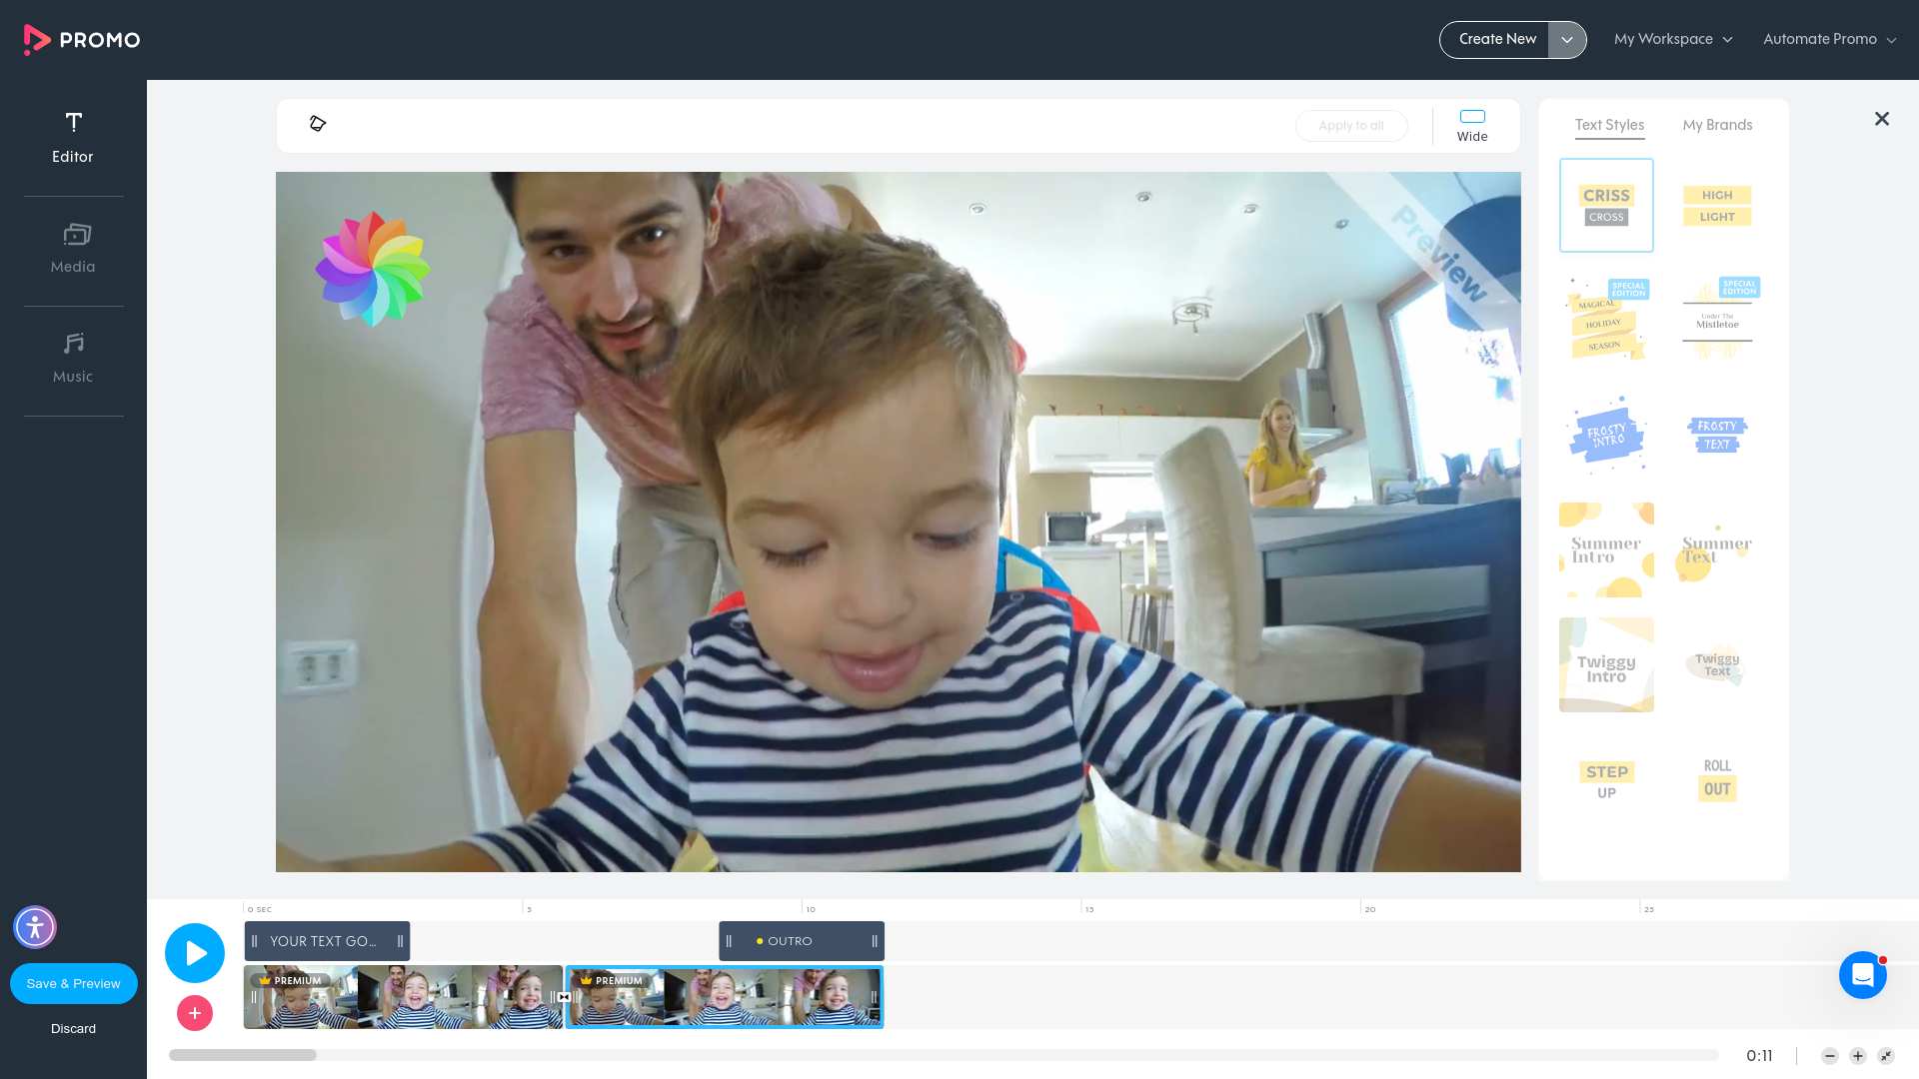Choose the Twiggy Intro style
Image resolution: width=1919 pixels, height=1079 pixels.
coord(1606,664)
